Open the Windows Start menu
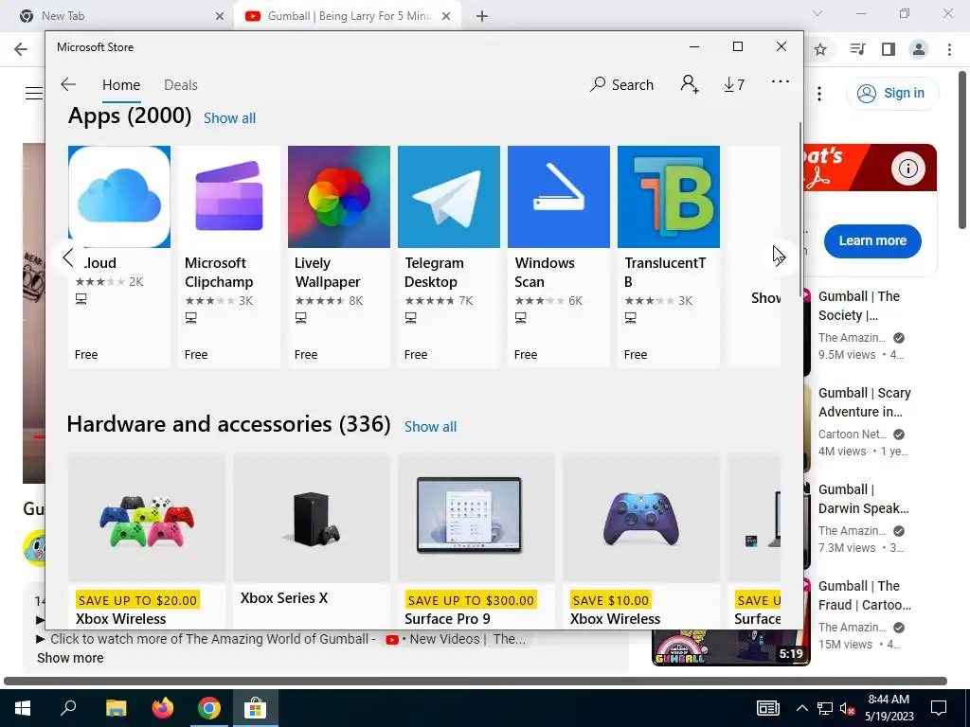The height and width of the screenshot is (727, 970). tap(23, 708)
